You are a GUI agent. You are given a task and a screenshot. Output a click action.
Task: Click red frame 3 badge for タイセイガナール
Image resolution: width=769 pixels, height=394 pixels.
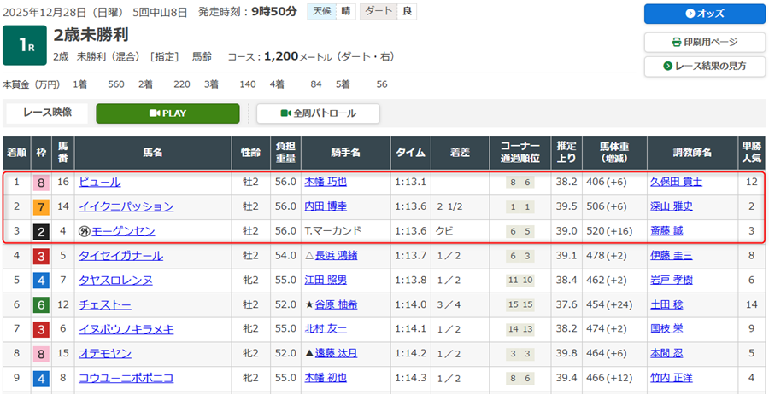pyautogui.click(x=41, y=256)
